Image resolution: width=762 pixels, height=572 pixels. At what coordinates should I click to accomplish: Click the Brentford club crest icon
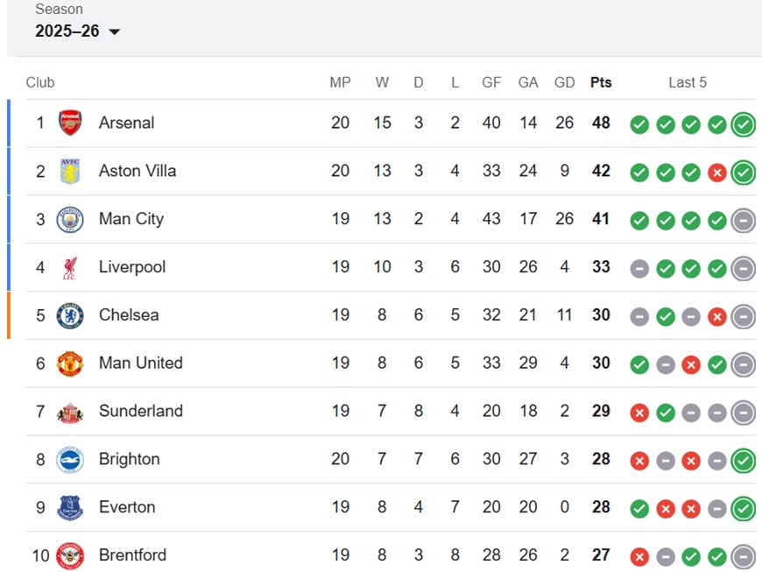70,555
